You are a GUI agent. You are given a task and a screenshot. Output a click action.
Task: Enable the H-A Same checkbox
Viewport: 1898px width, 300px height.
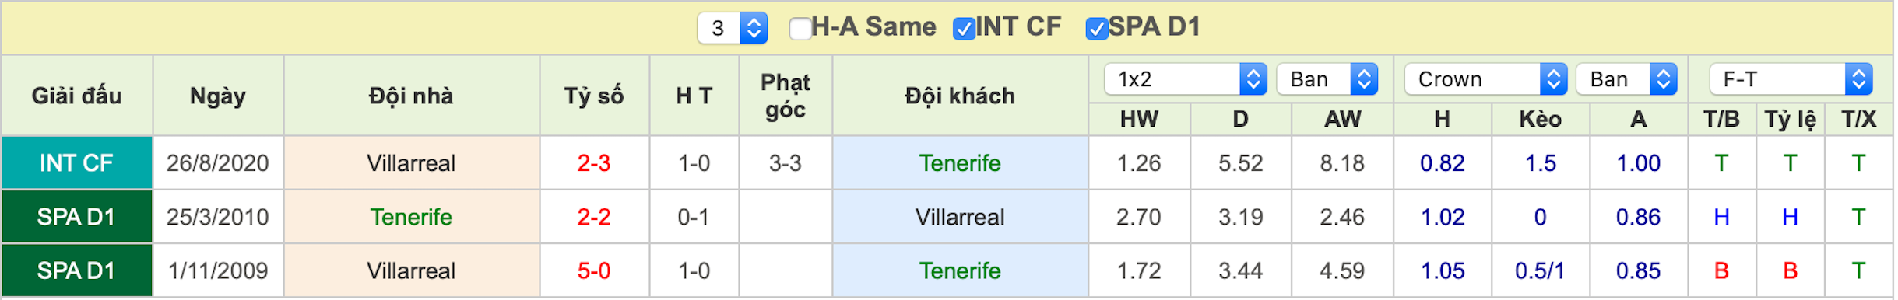(x=800, y=29)
